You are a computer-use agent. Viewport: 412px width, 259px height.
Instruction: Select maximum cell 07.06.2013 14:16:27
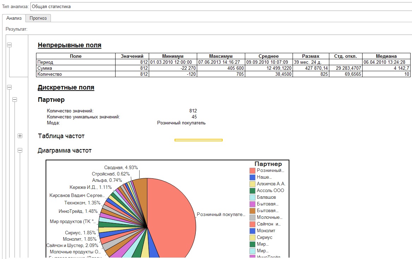point(221,62)
